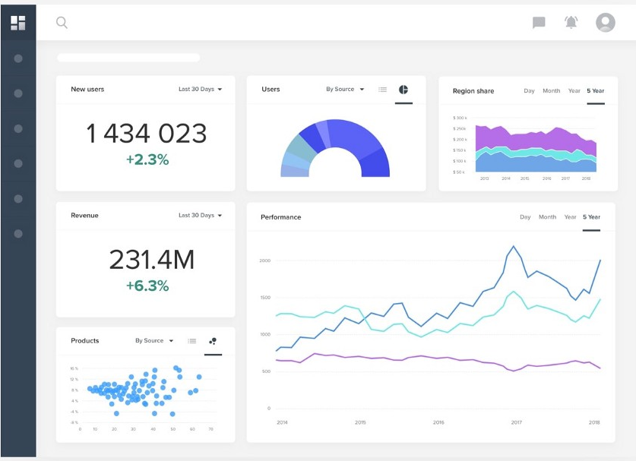
Task: Click the dashboard logo icon in sidebar
Action: tap(17, 23)
